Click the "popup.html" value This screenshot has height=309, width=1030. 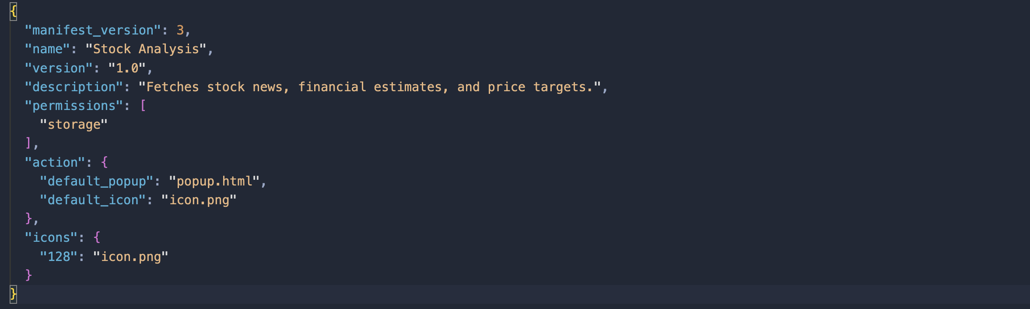[x=214, y=181]
